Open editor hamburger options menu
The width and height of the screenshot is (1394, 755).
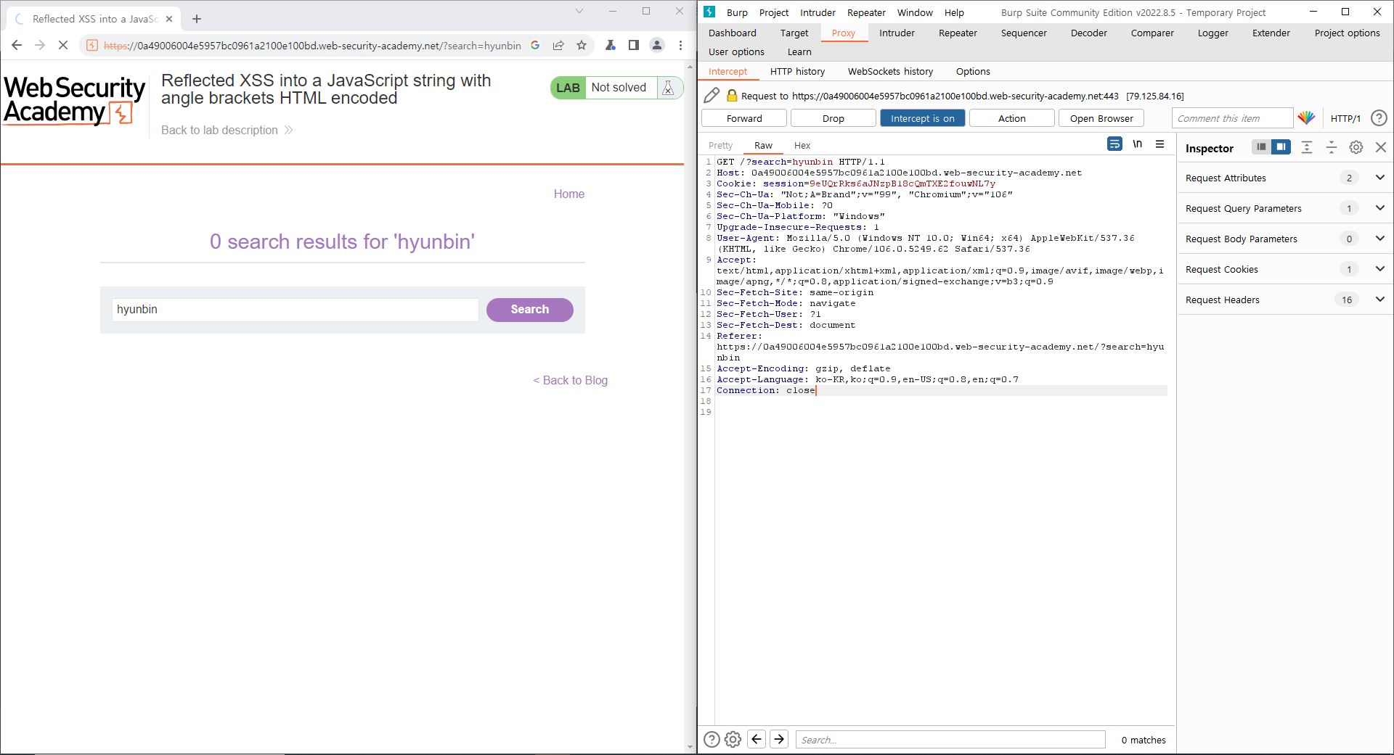1160,144
